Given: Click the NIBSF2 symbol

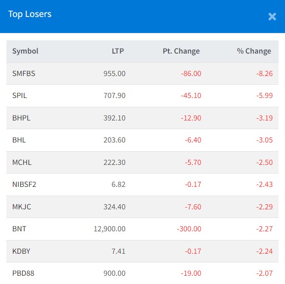Looking at the screenshot, I should pyautogui.click(x=24, y=184).
